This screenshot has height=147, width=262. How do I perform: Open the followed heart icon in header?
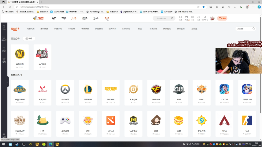(x=187, y=18)
